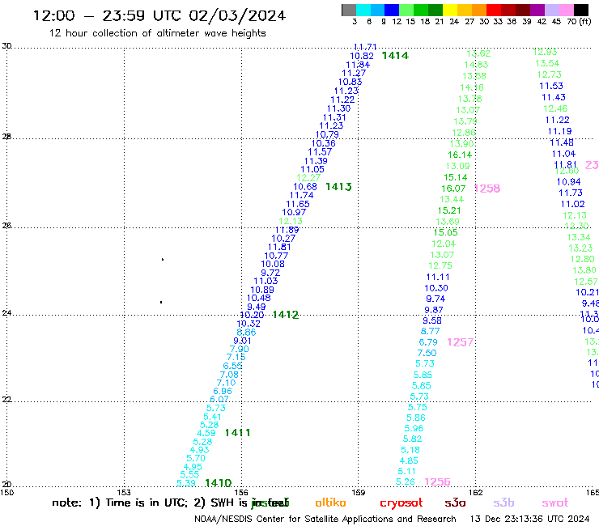Viewport: 599px width, 526px height.
Task: Click the wave height value 16.07
Action: pyautogui.click(x=453, y=189)
